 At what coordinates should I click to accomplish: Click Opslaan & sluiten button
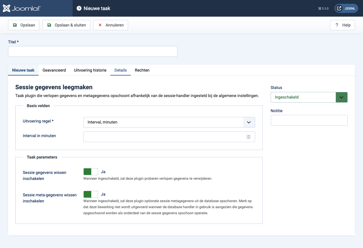coord(66,25)
